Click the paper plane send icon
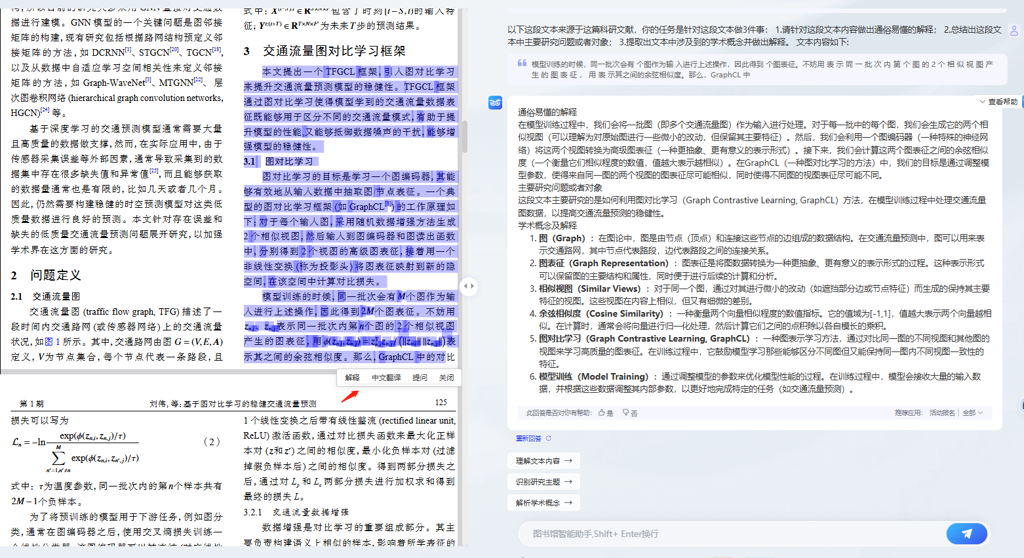This screenshot has height=558, width=1024. click(966, 534)
